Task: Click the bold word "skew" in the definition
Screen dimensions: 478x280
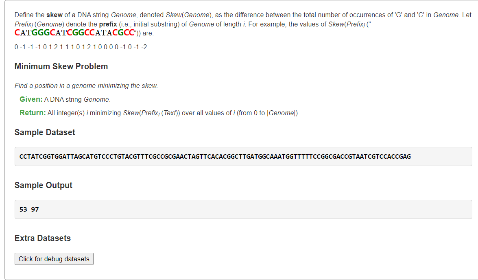Action: (x=54, y=15)
